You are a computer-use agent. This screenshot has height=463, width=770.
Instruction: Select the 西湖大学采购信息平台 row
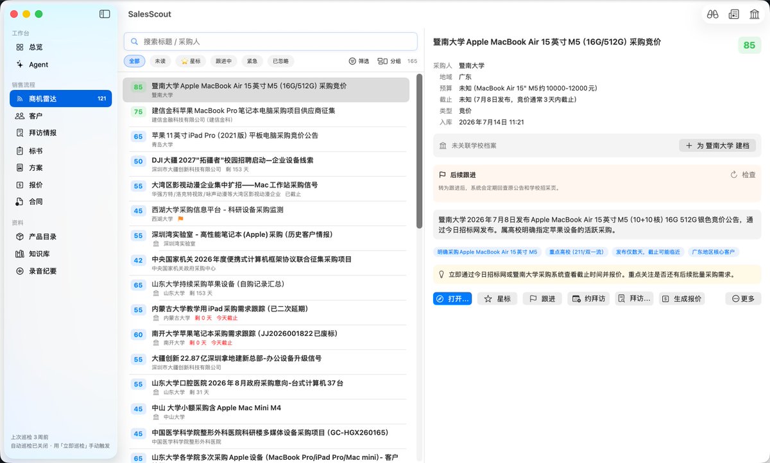pos(266,214)
